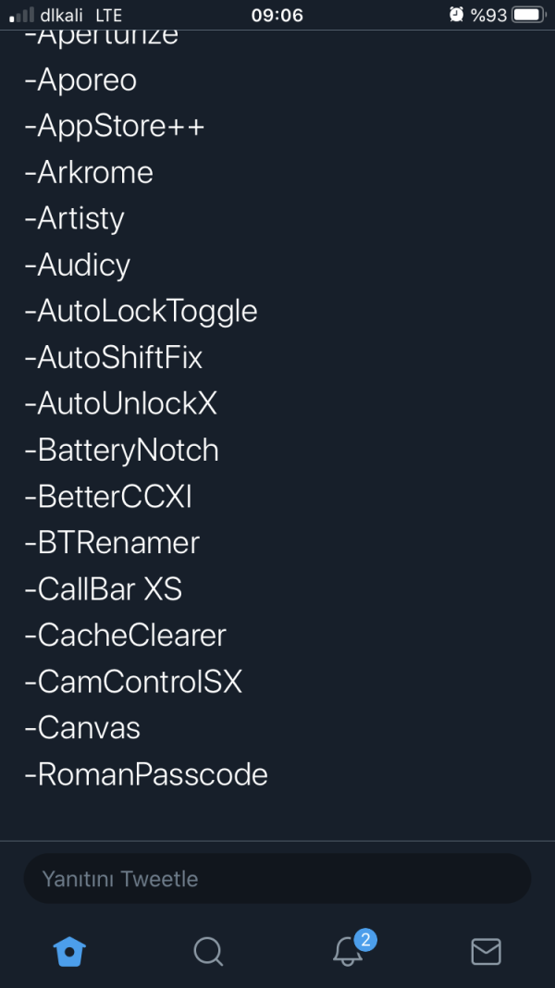Tap the notification badge showing 2
The width and height of the screenshot is (555, 988).
tap(365, 940)
